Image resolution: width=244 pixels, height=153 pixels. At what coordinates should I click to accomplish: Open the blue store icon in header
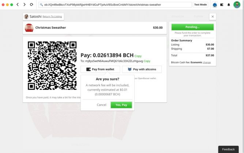214,5
